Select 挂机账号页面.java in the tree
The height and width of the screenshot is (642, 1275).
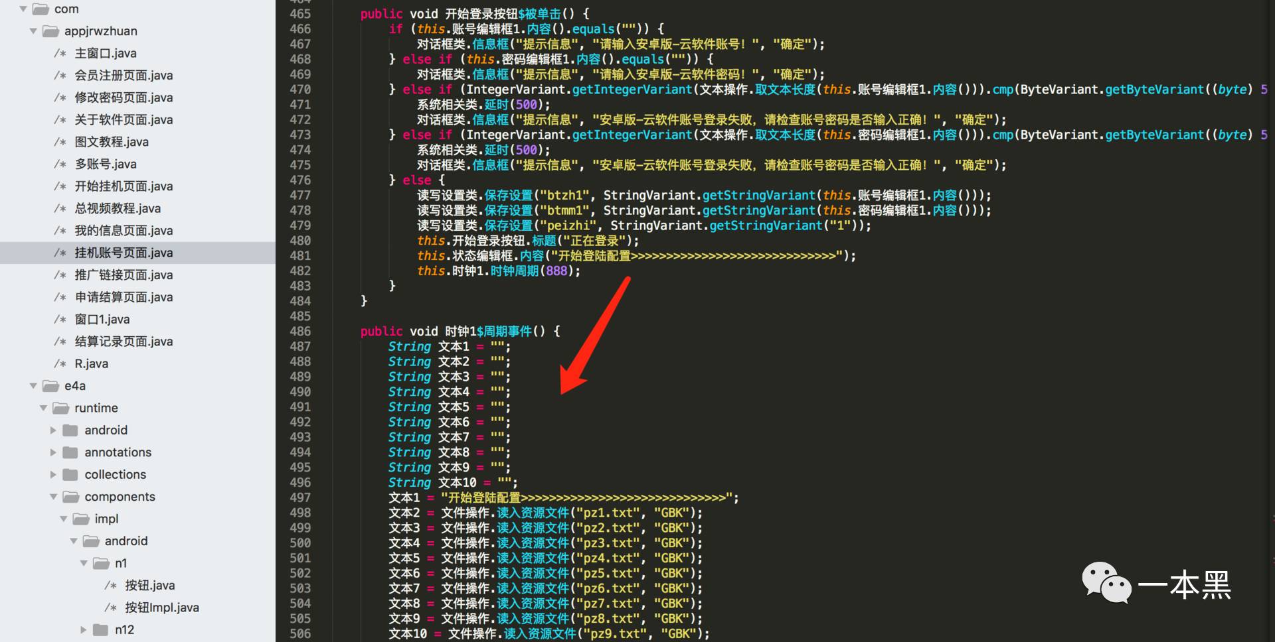click(x=124, y=253)
